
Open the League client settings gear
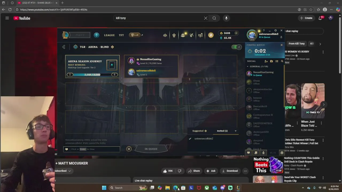point(275,31)
